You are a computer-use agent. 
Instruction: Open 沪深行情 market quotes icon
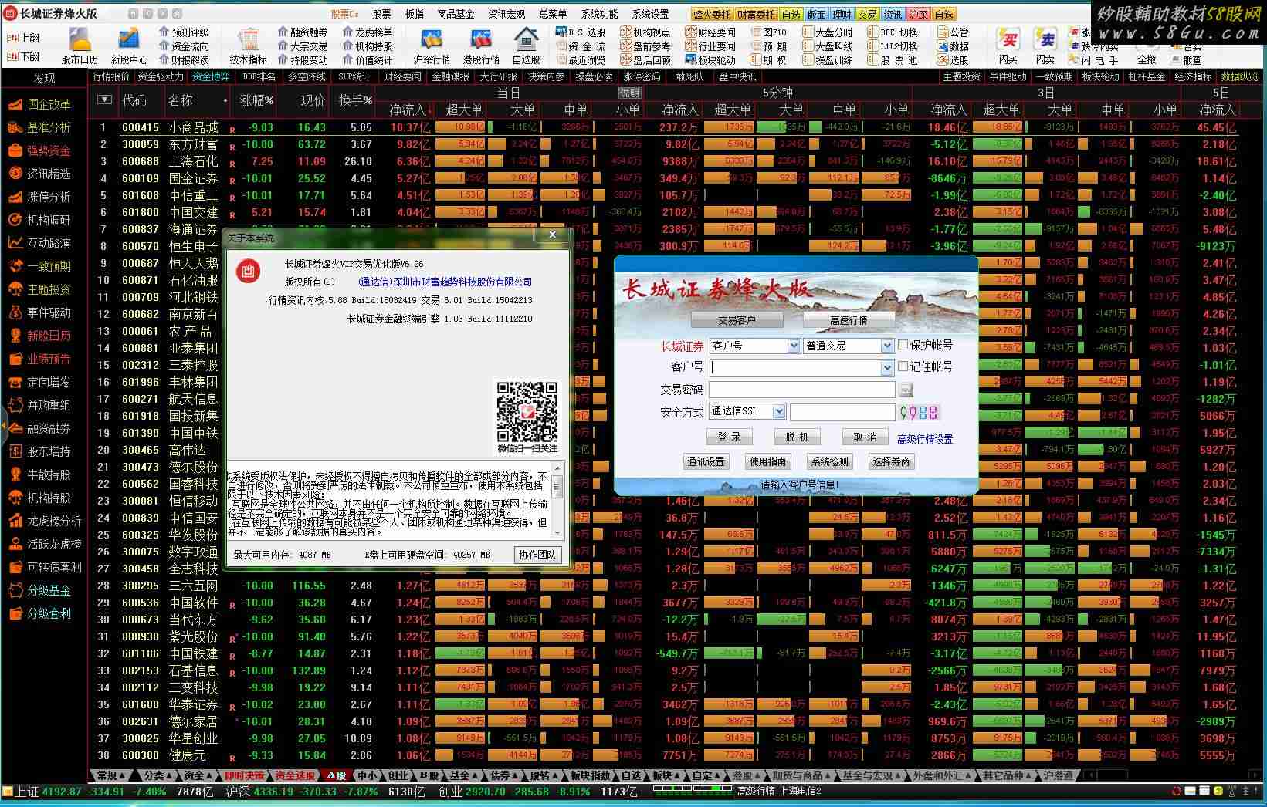[x=432, y=45]
